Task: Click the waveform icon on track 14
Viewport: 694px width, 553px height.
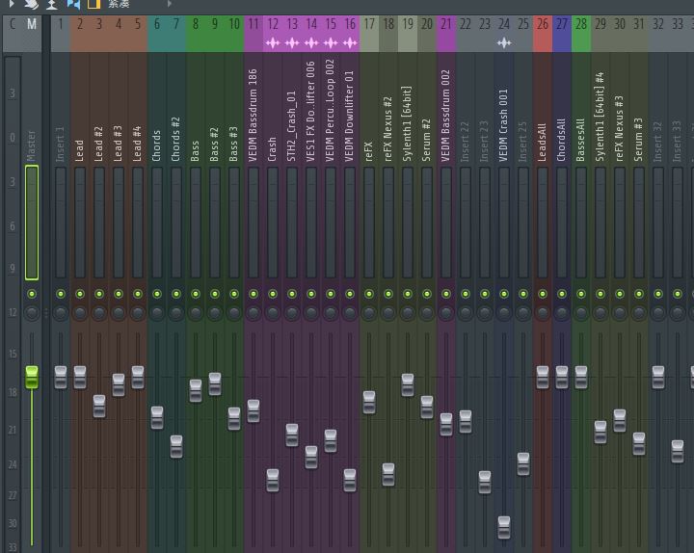Action: tap(311, 43)
